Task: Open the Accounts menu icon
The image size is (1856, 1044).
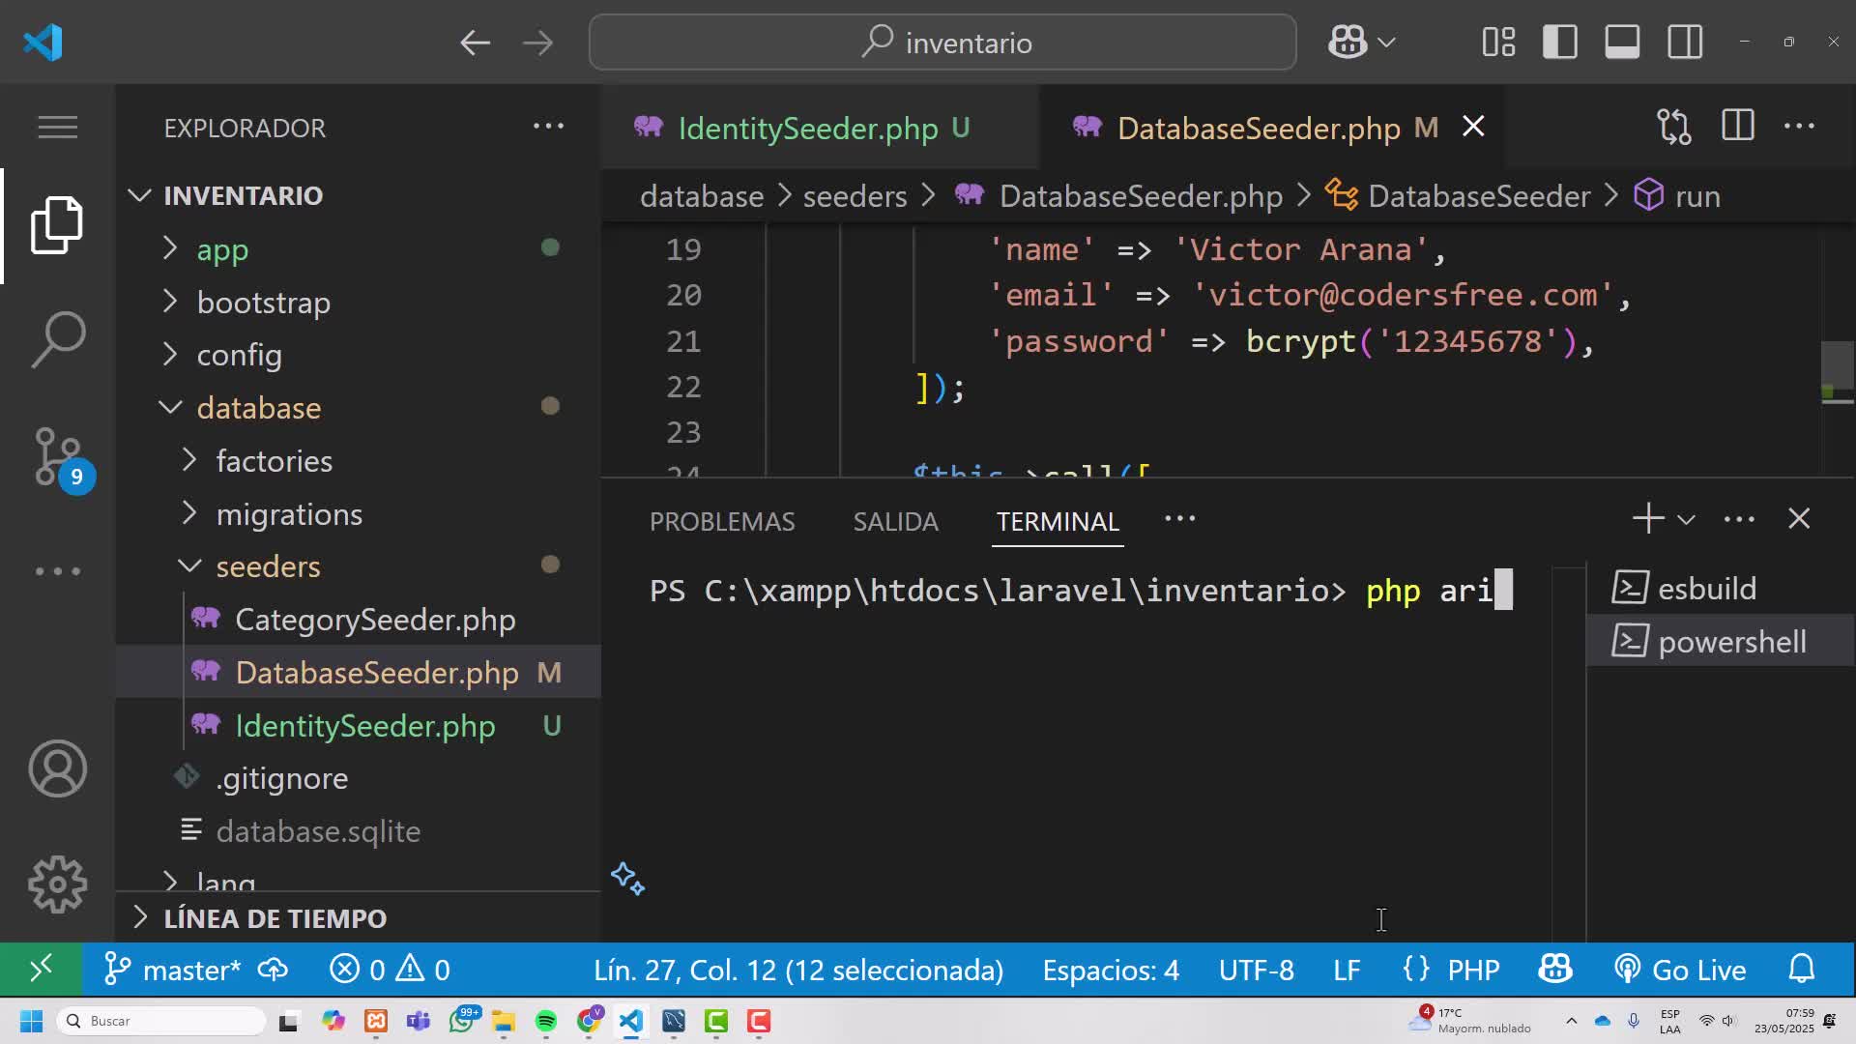Action: (x=57, y=768)
